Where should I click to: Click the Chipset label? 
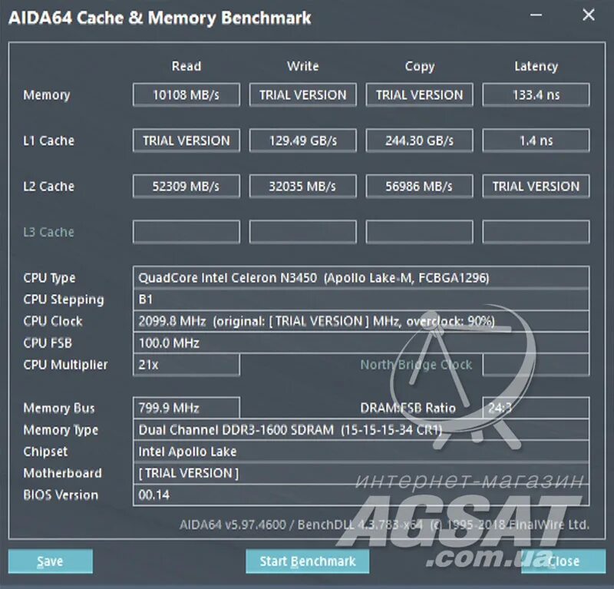45,452
